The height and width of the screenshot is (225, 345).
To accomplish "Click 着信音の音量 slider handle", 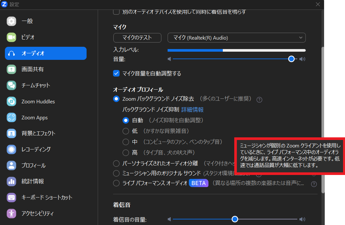I will [x=235, y=219].
